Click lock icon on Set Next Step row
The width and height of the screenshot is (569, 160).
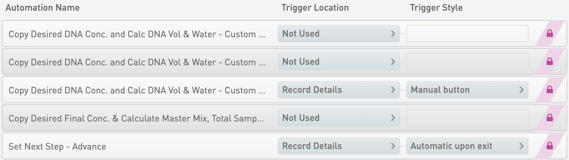point(549,146)
